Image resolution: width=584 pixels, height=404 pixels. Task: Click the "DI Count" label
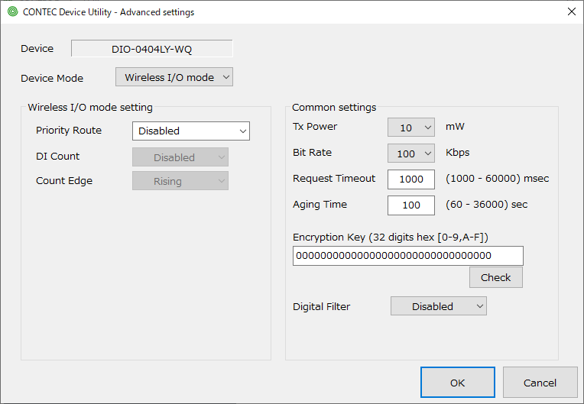57,157
